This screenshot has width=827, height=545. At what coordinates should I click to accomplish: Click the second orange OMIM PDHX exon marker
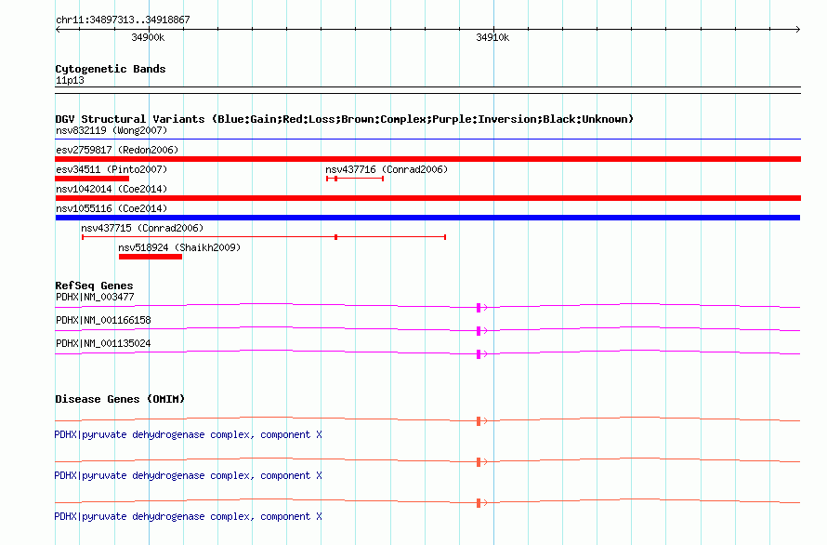pyautogui.click(x=479, y=462)
